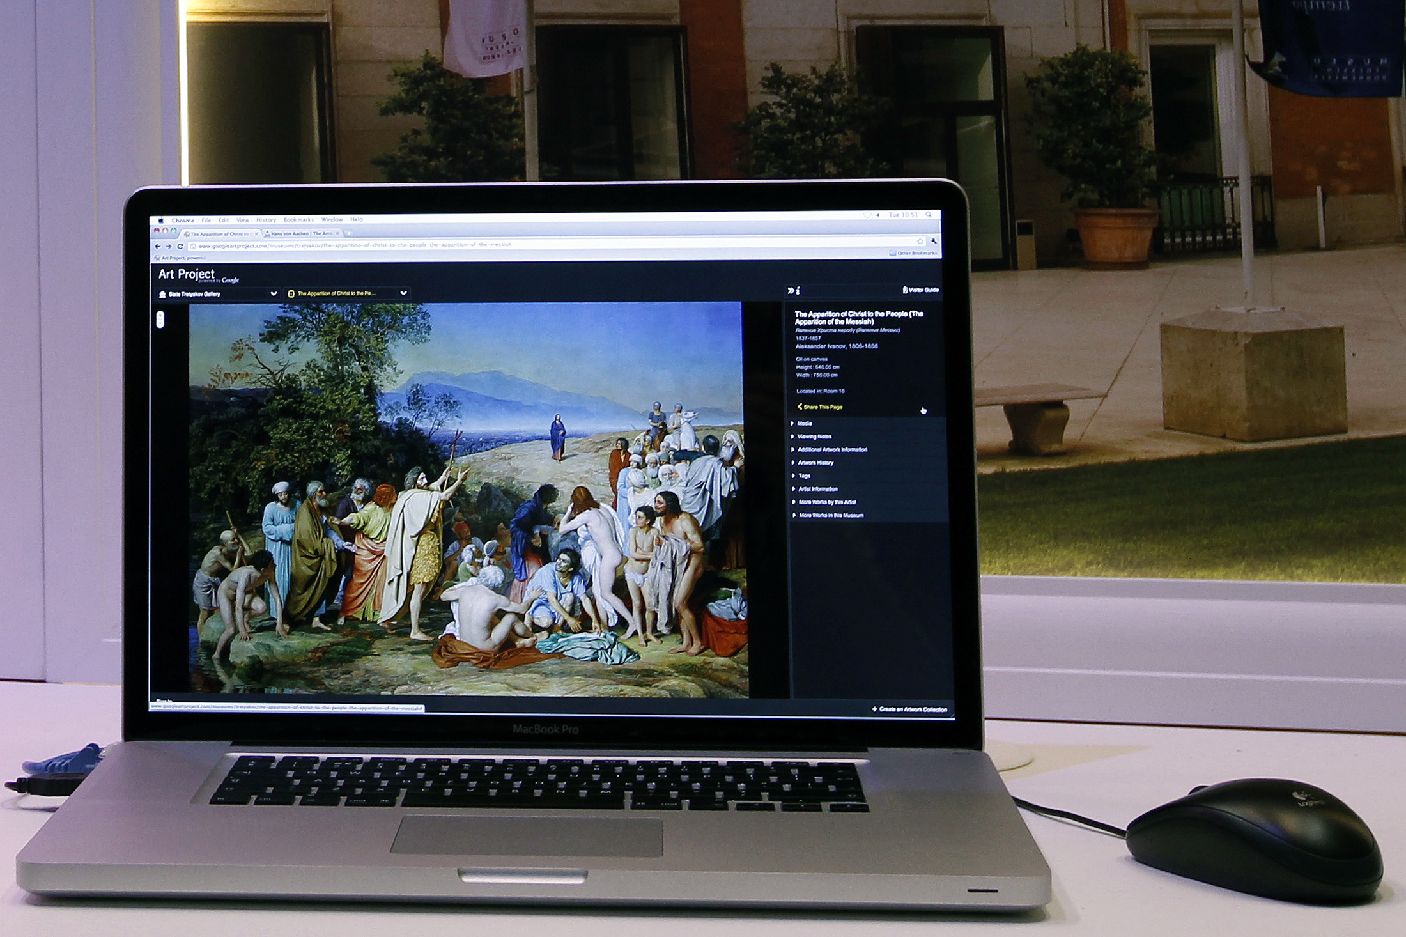Expand the Tags section

tap(804, 476)
